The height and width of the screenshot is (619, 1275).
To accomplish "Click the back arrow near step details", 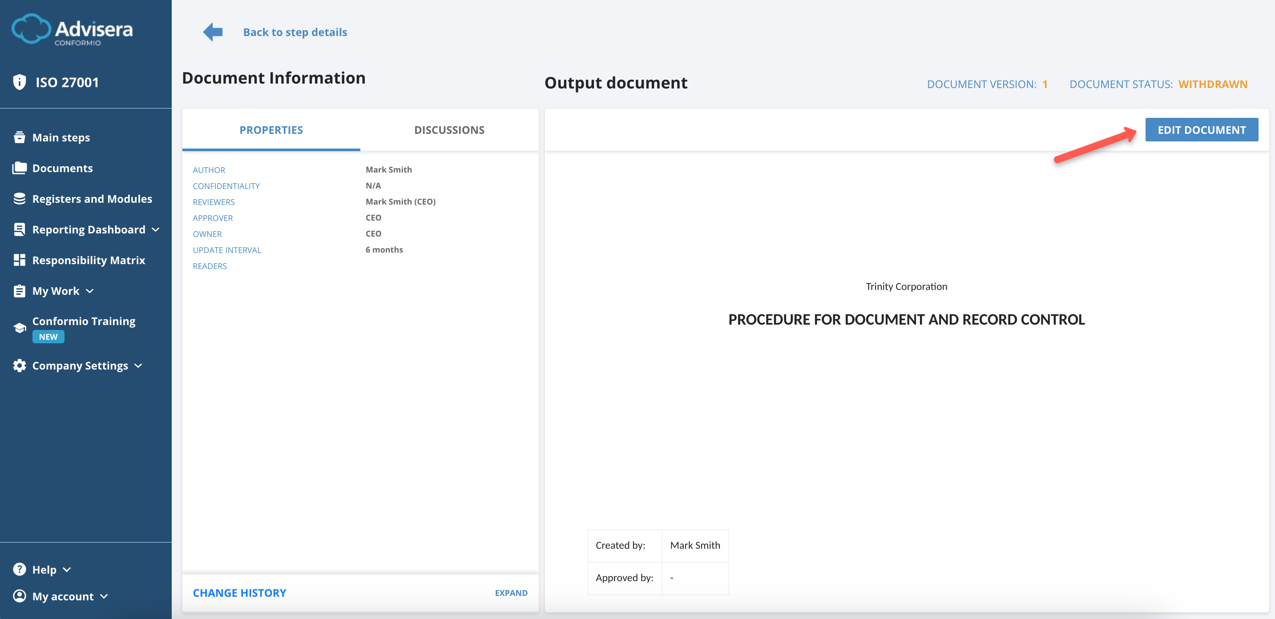I will pyautogui.click(x=212, y=32).
